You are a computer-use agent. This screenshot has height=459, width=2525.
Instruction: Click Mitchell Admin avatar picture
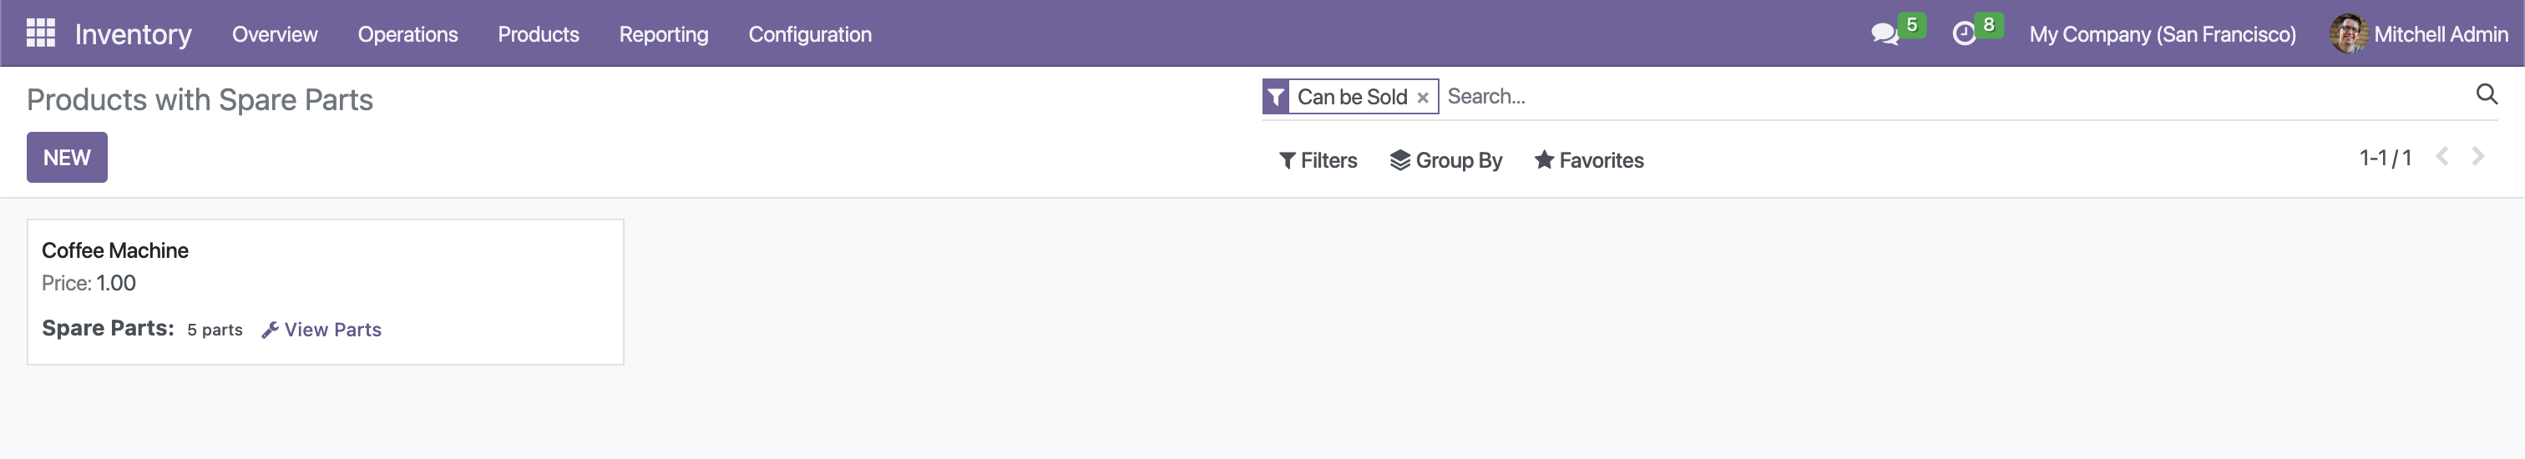tap(2349, 34)
